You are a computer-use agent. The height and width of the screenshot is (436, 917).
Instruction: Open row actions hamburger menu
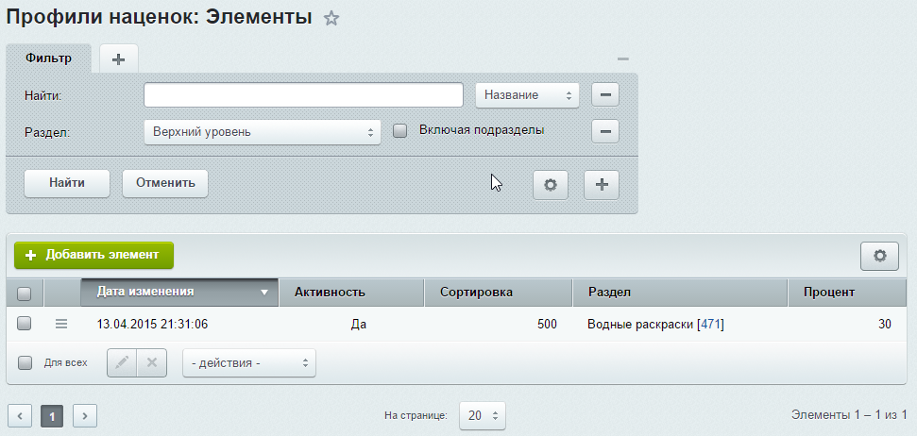[61, 324]
